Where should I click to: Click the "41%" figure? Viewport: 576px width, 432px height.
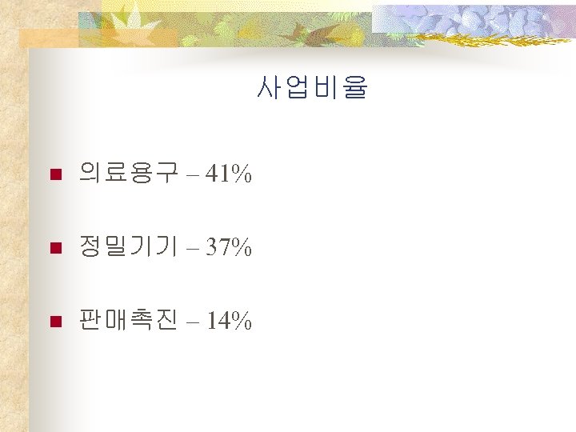[x=228, y=174]
